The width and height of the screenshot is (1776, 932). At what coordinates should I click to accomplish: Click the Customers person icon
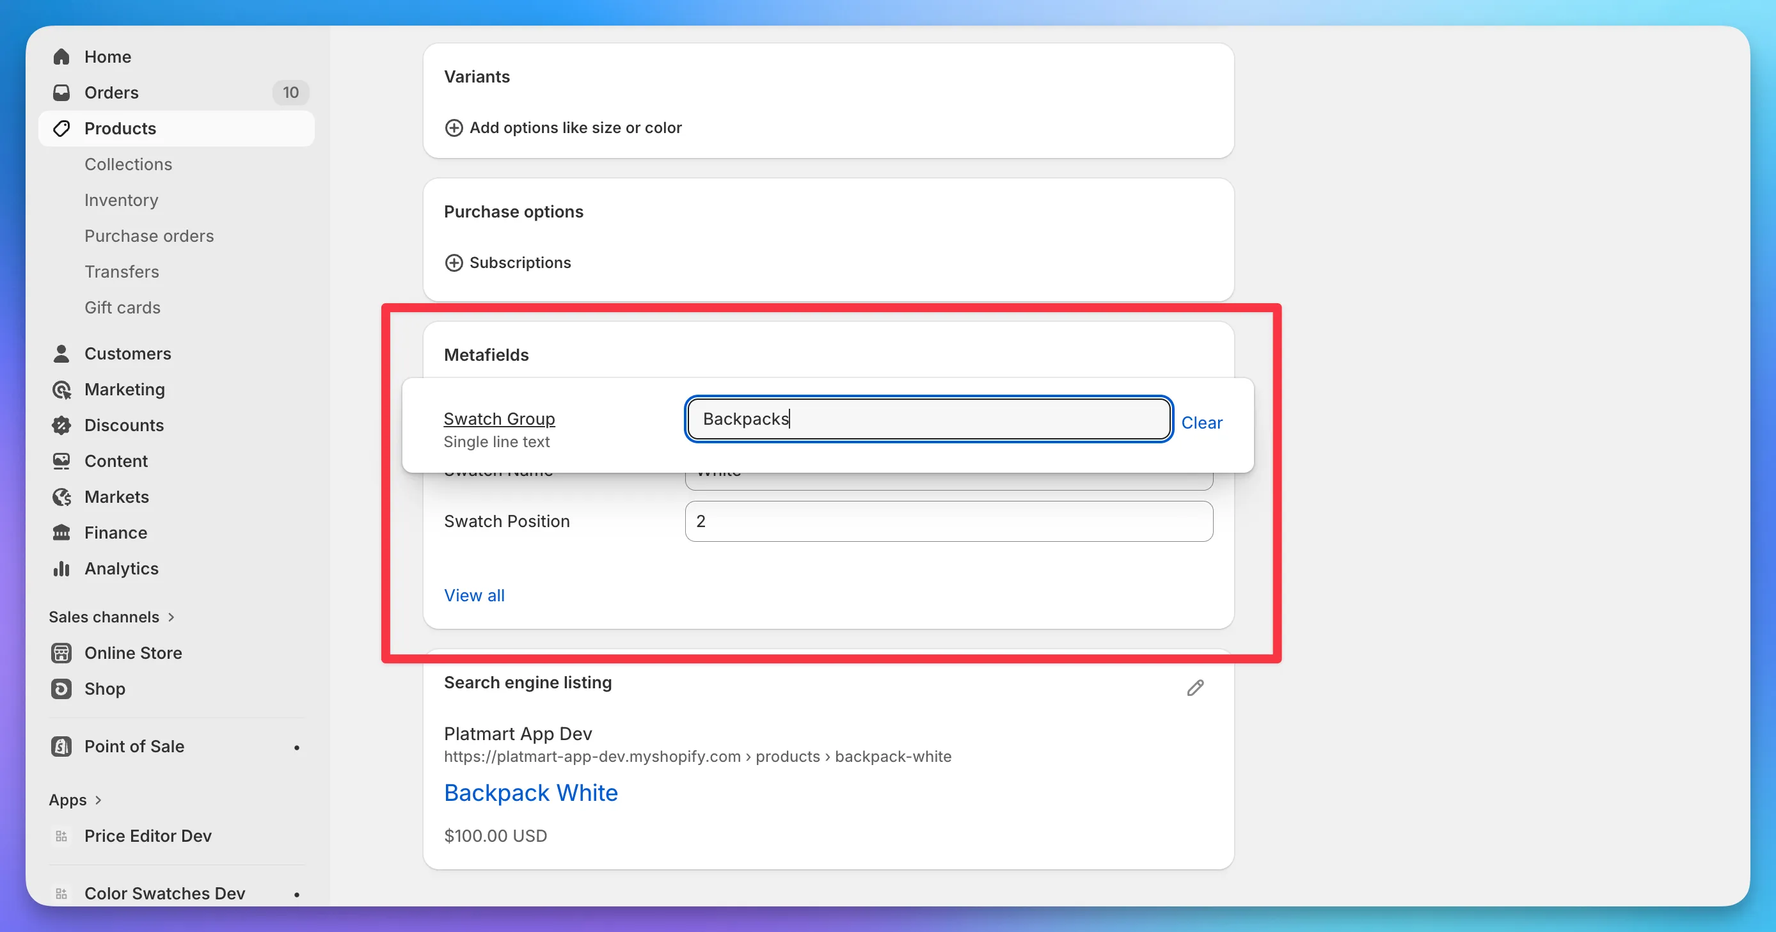(x=61, y=354)
